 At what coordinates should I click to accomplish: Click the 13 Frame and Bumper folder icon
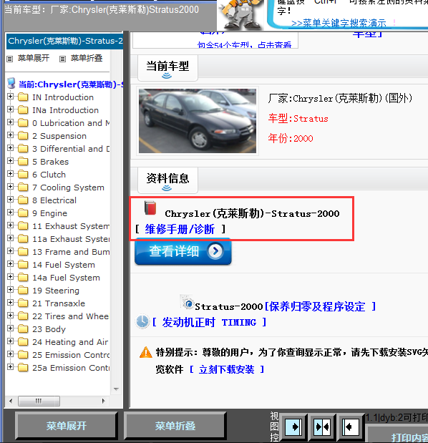tap(23, 251)
